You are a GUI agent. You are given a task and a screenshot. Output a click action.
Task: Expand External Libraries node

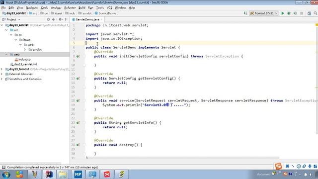click(2, 74)
